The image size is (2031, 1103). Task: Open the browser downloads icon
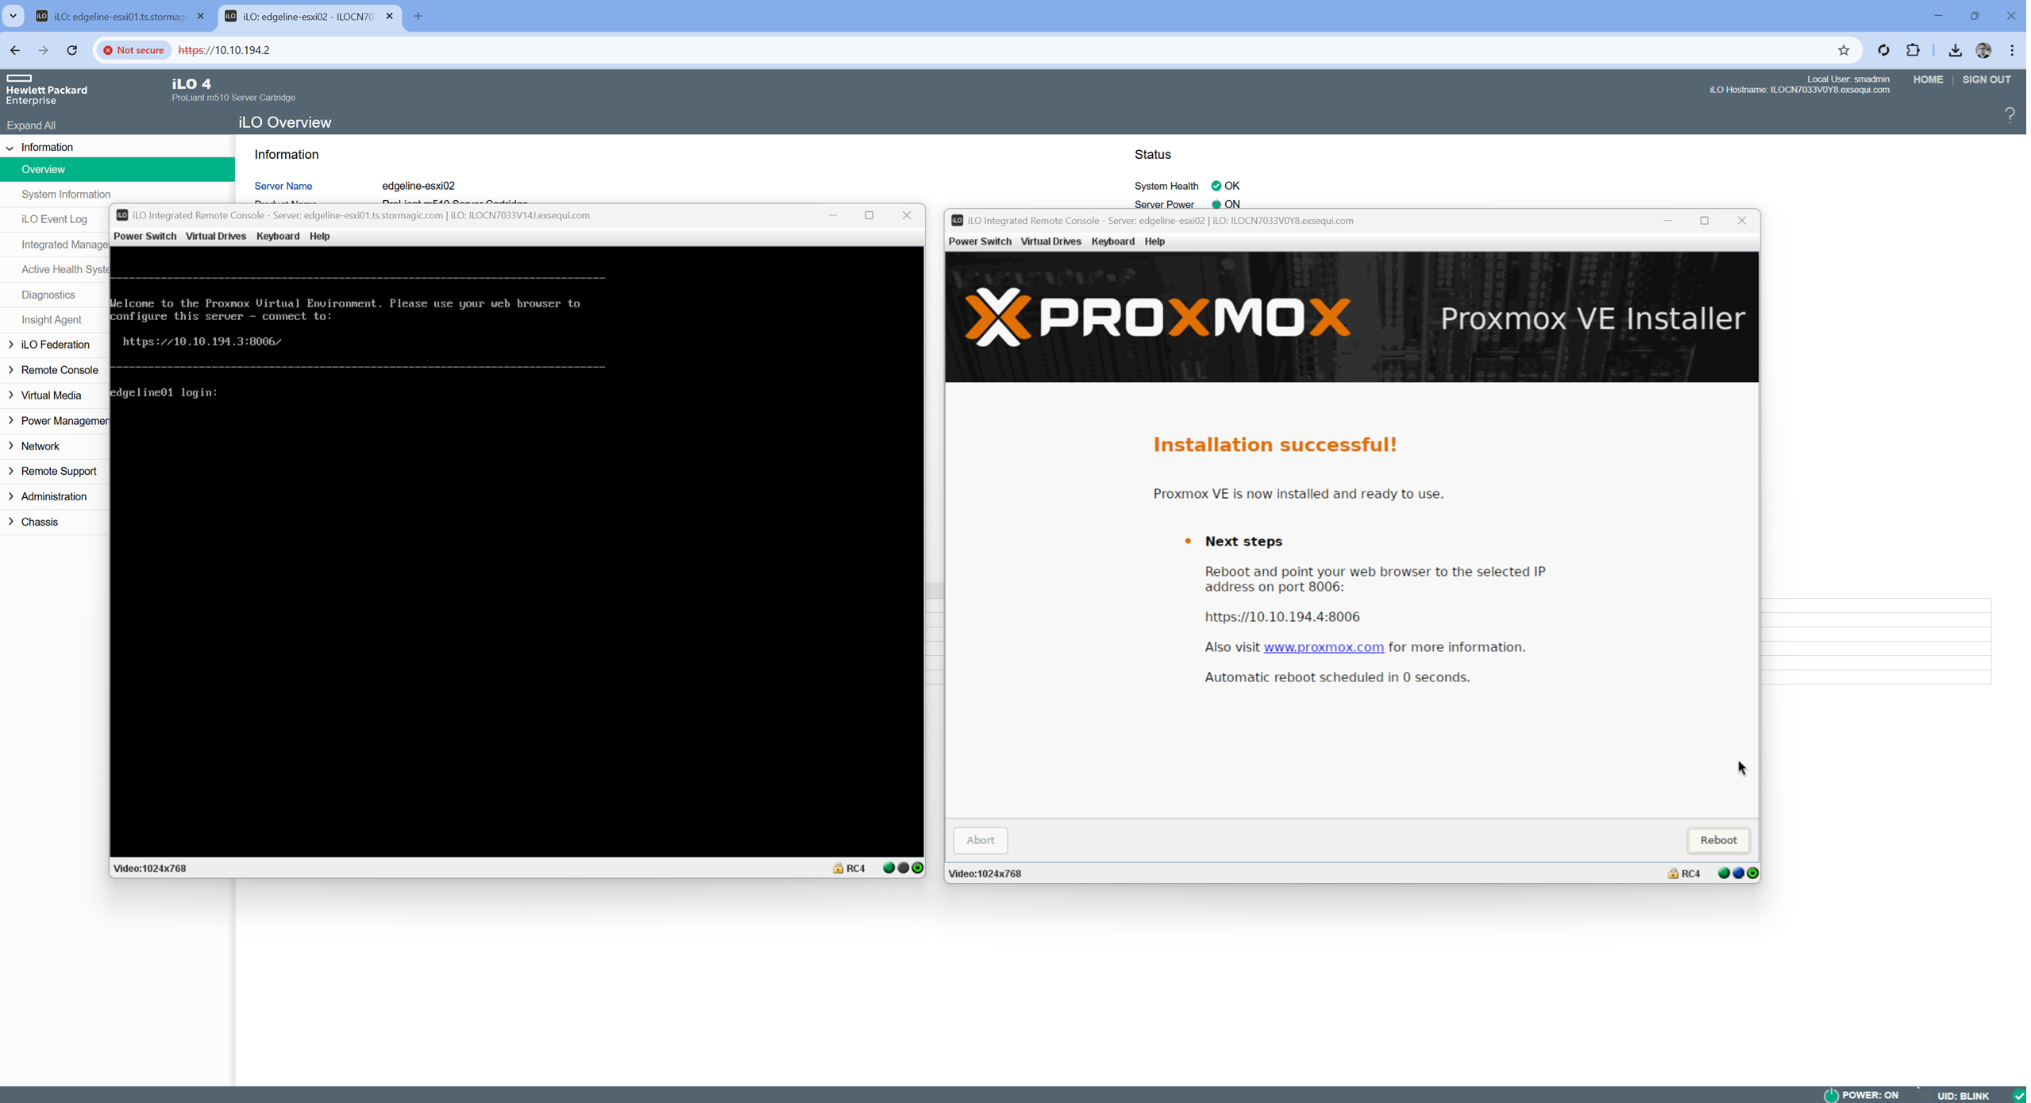pyautogui.click(x=1954, y=50)
